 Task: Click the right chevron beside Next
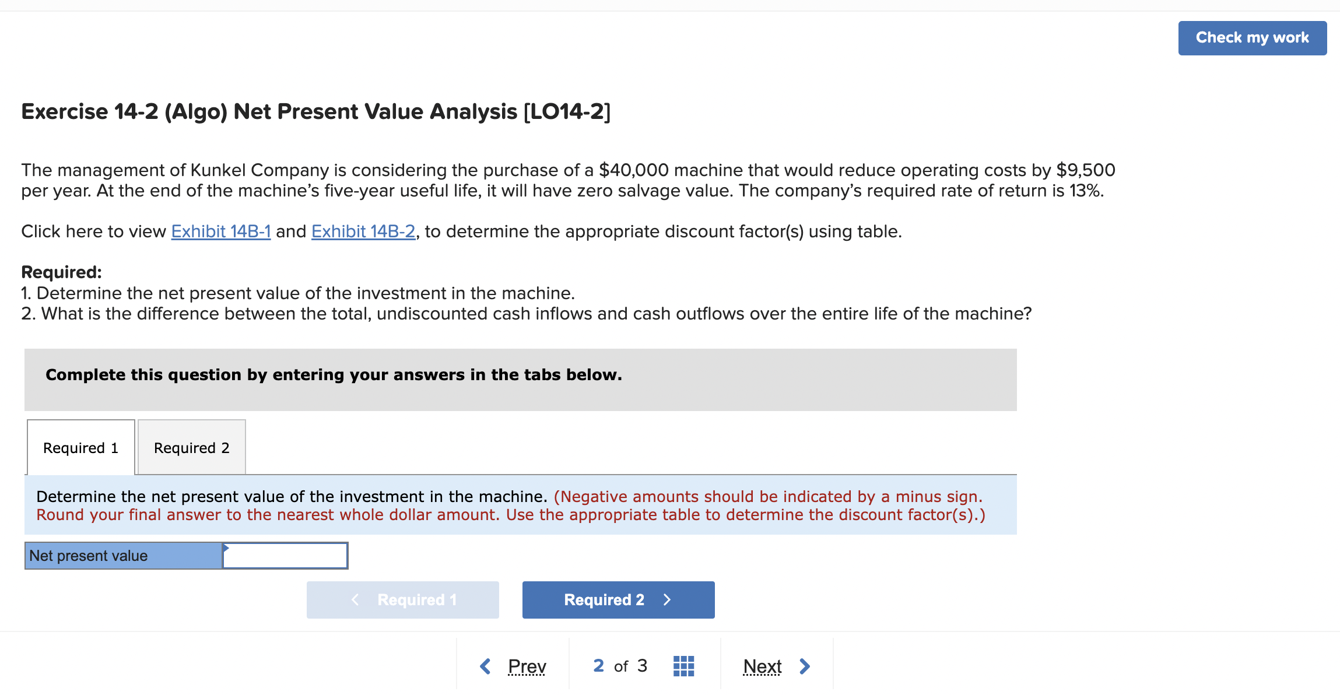pos(806,665)
